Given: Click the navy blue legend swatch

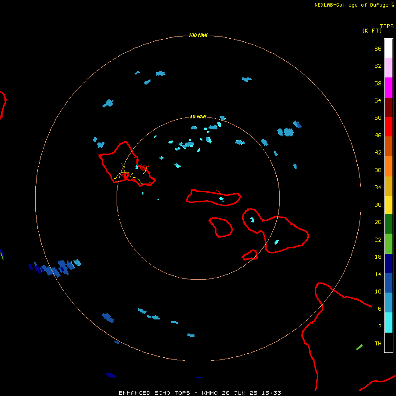Looking at the screenshot, I should click(389, 264).
